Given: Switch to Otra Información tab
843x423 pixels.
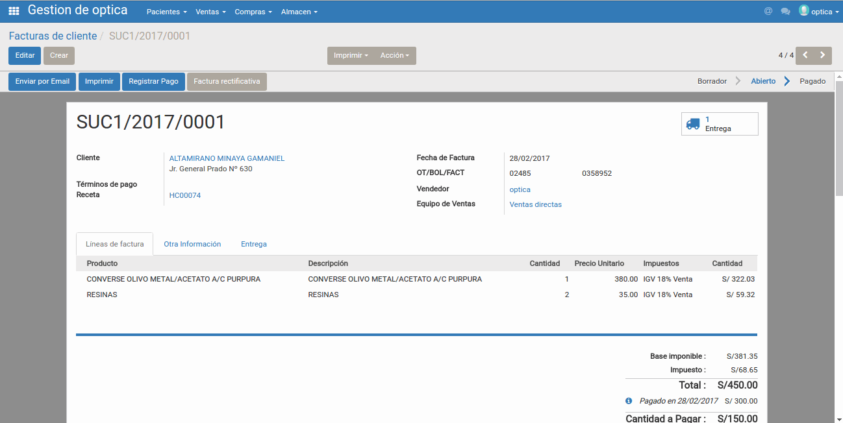Looking at the screenshot, I should (x=192, y=244).
